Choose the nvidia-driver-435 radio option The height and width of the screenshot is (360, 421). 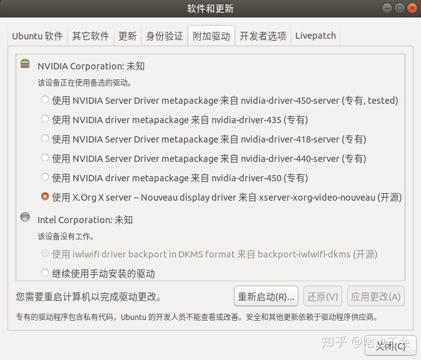[45, 119]
